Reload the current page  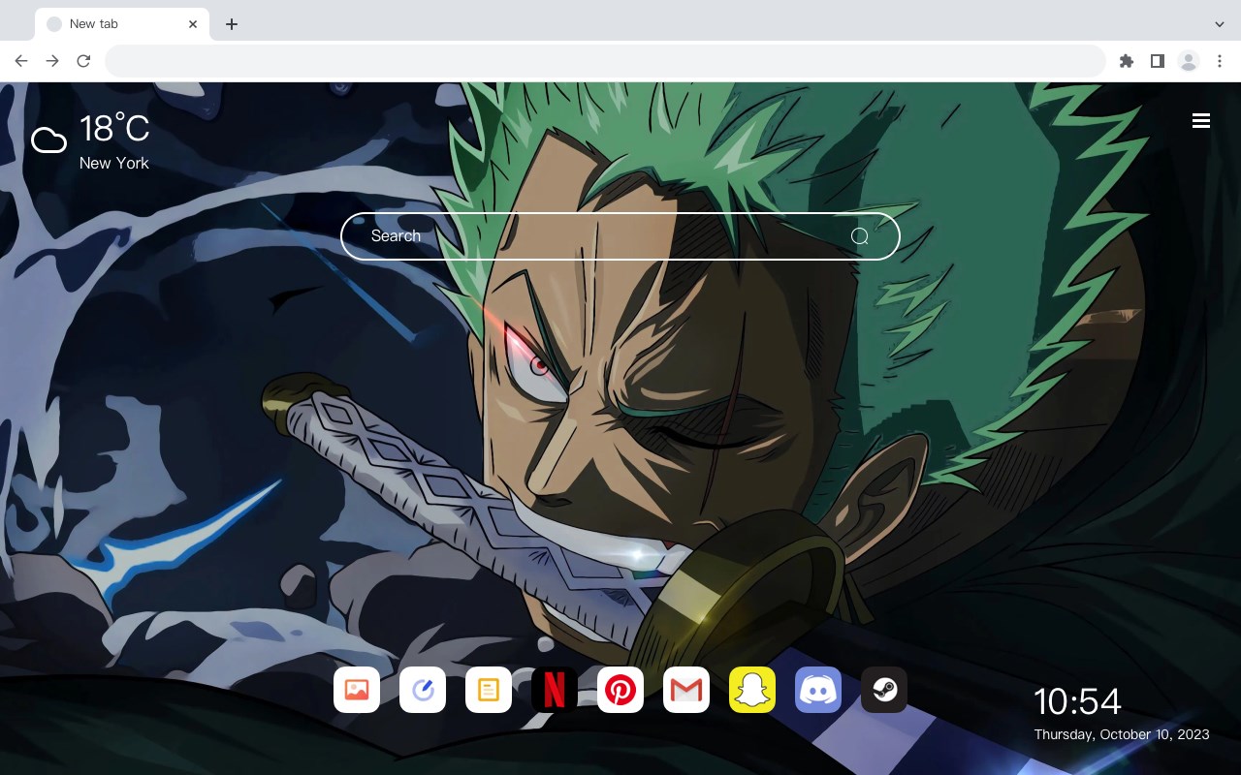(83, 61)
